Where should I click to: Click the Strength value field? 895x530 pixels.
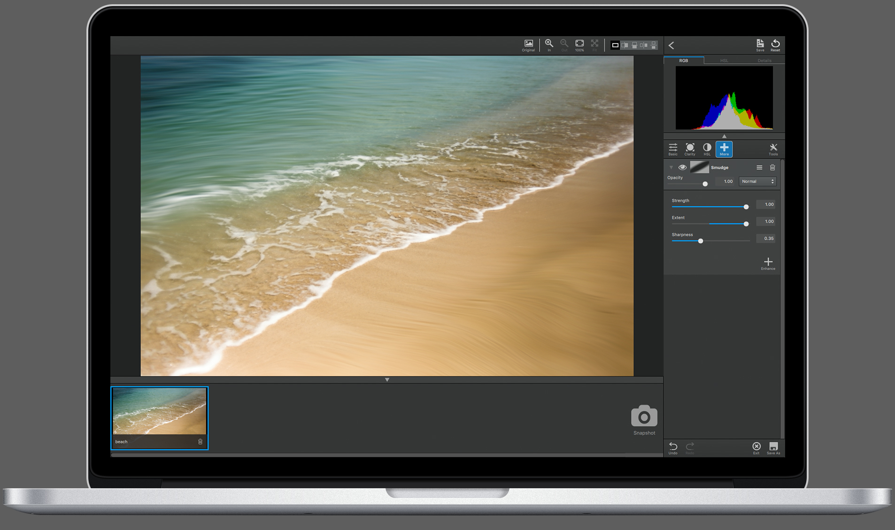pos(766,204)
